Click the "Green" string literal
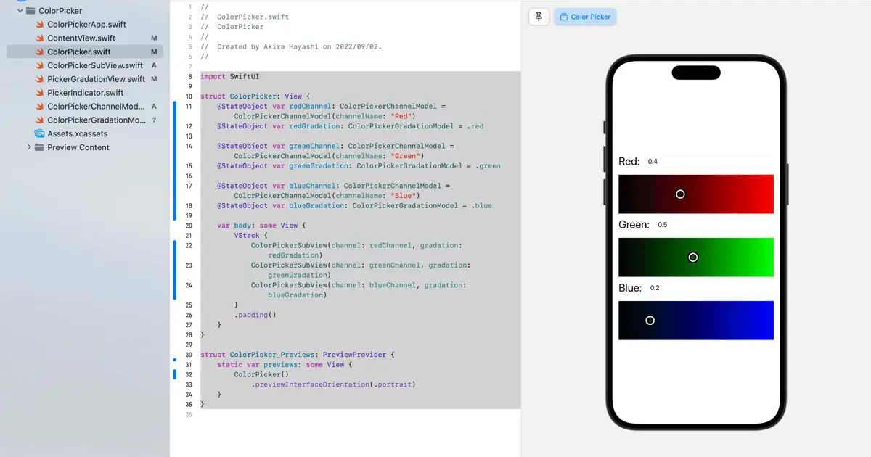 click(406, 156)
